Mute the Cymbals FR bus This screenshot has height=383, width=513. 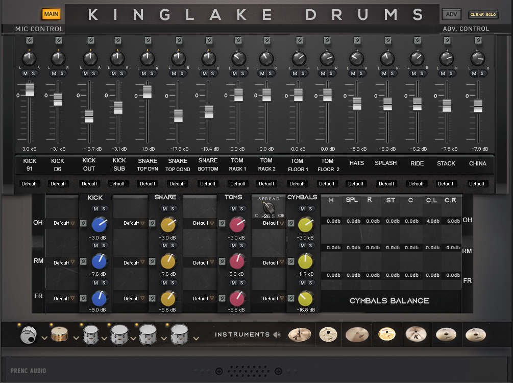point(302,283)
